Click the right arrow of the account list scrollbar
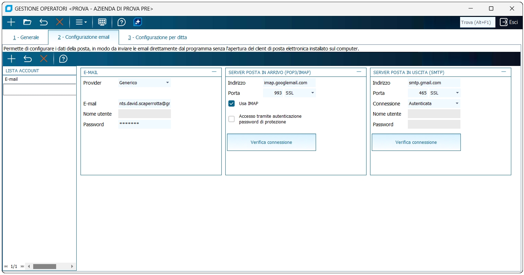This screenshot has width=524, height=275. (x=72, y=267)
